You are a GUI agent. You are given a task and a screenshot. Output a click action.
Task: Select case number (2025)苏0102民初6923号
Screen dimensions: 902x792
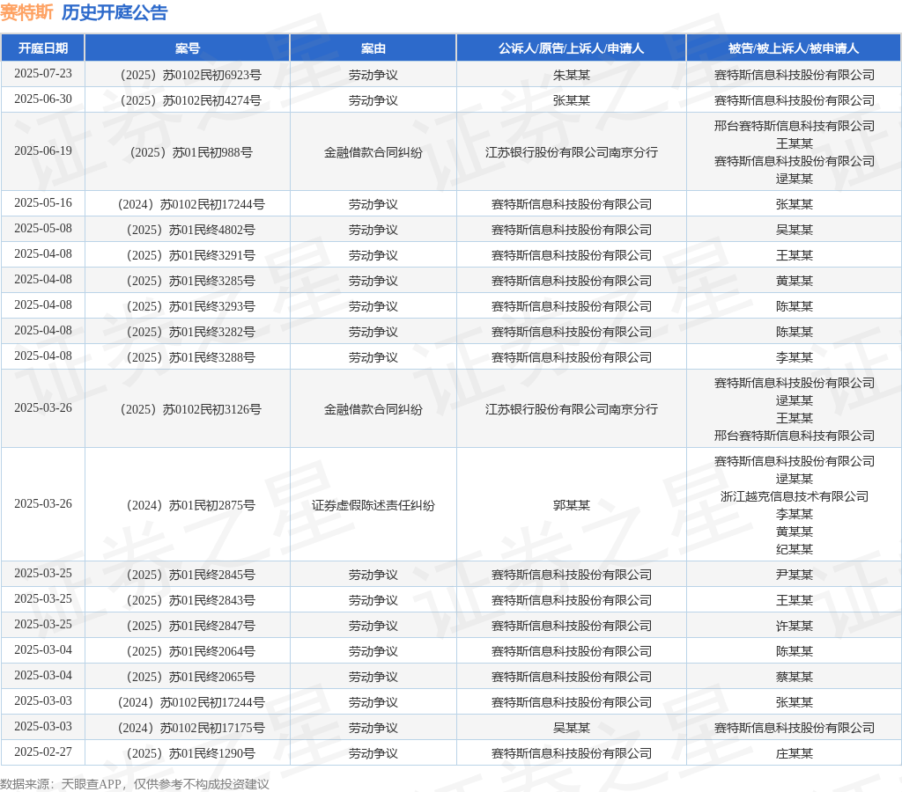pyautogui.click(x=188, y=75)
